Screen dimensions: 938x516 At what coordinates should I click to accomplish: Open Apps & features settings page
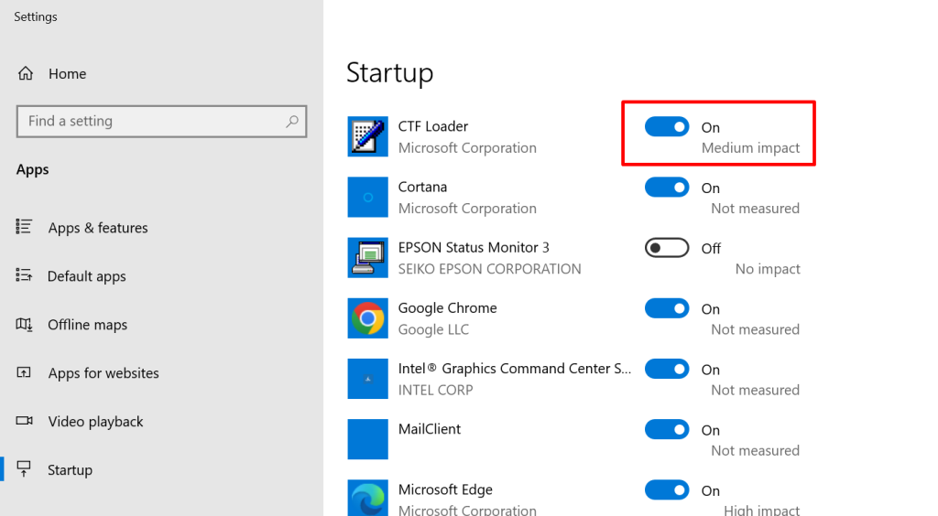pyautogui.click(x=98, y=228)
